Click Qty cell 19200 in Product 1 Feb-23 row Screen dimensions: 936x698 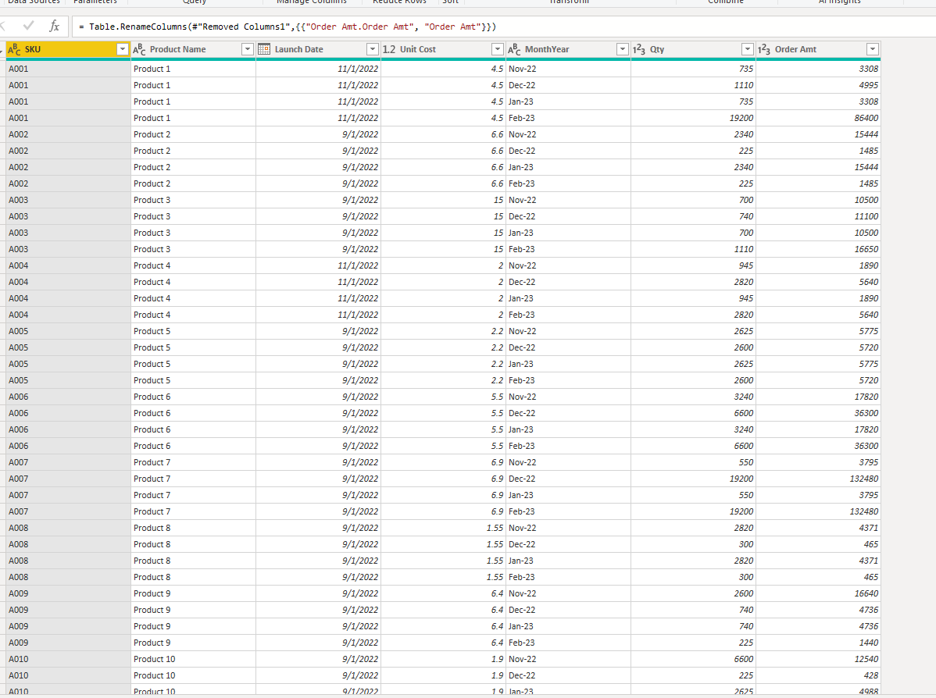coord(693,118)
